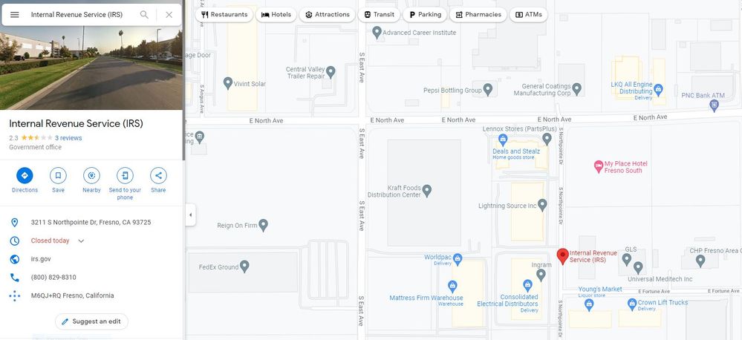Select the ATMs filter chip

[x=529, y=15]
